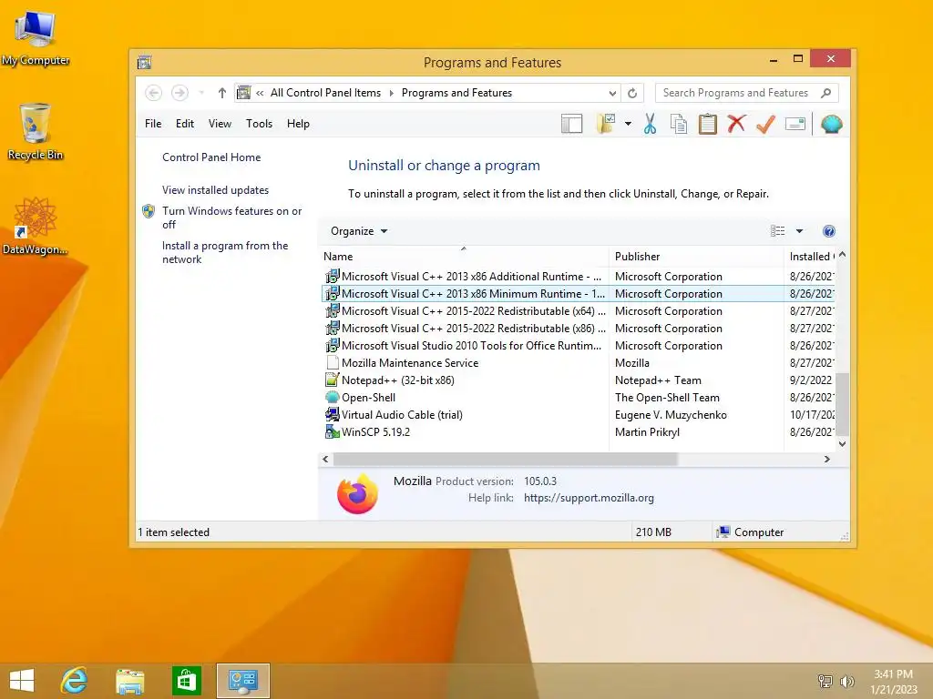Open address bar history dropdown
Image resolution: width=933 pixels, height=699 pixels.
click(x=612, y=94)
